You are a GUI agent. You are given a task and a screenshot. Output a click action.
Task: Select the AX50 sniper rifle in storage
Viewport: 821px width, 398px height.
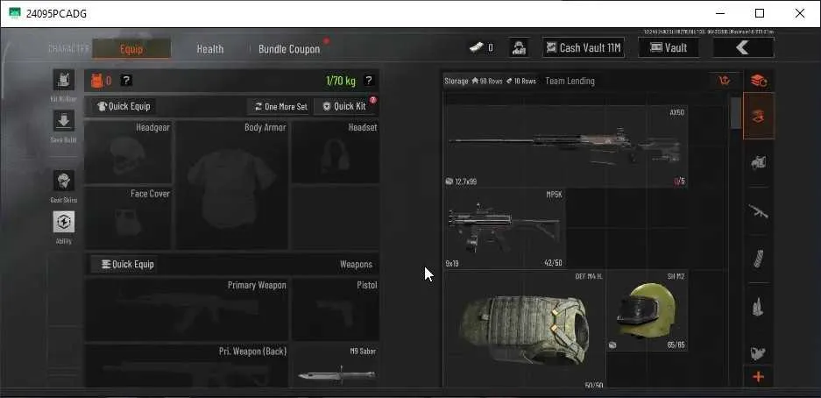[565, 146]
